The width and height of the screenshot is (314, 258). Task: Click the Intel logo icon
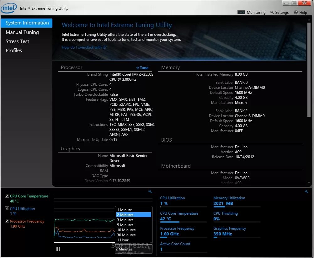(8, 8)
